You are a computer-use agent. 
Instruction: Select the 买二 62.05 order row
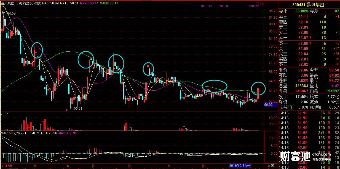point(309,49)
